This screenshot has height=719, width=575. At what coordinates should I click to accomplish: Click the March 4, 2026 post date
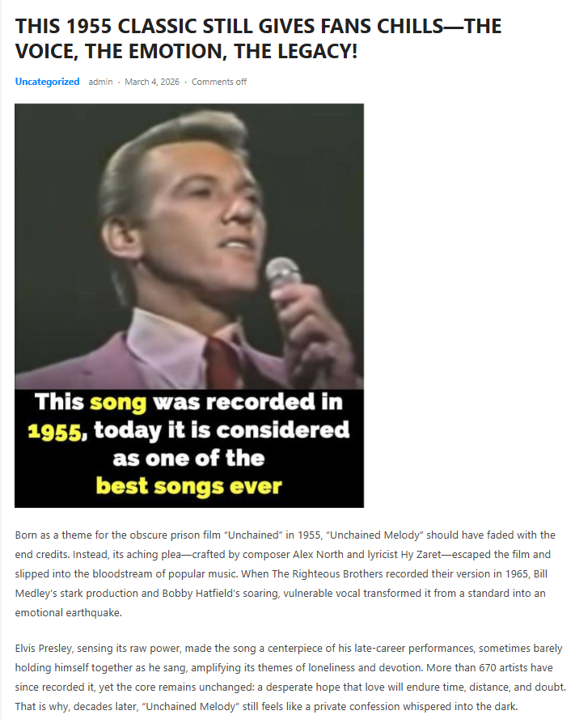(x=152, y=82)
